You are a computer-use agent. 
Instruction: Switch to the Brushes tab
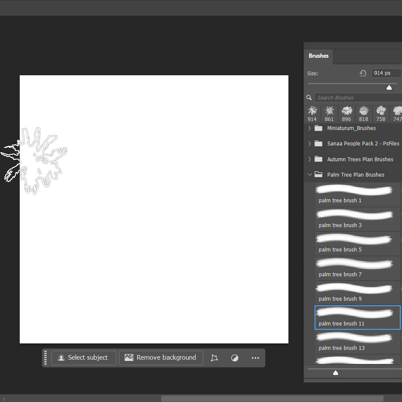318,56
